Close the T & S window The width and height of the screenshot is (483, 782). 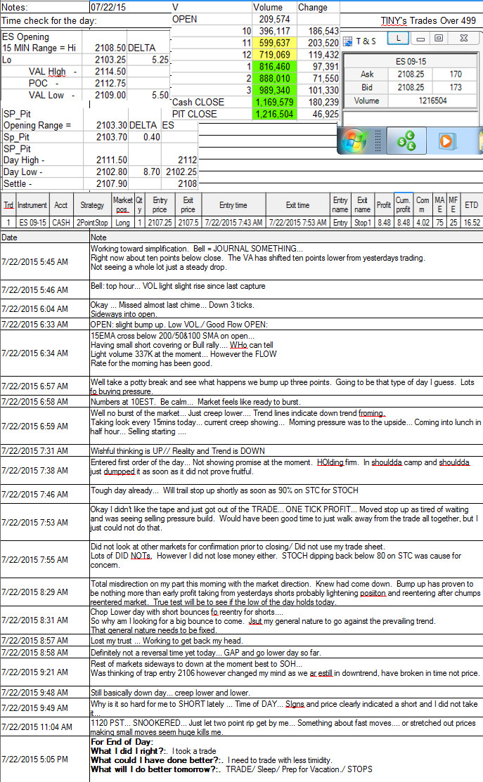point(463,39)
